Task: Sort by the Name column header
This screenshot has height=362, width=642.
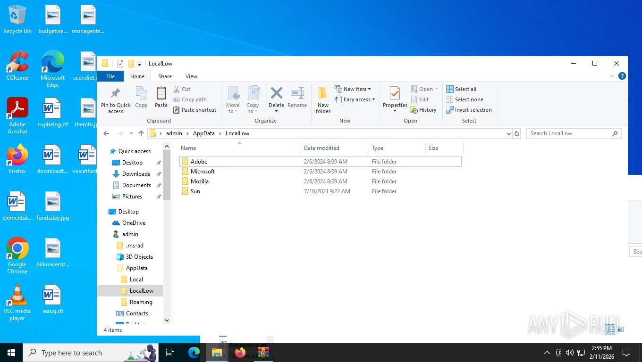Action: [239, 148]
